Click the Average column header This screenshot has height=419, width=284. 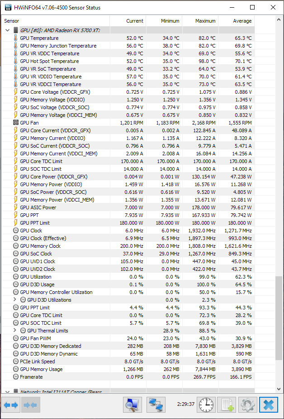click(x=236, y=21)
